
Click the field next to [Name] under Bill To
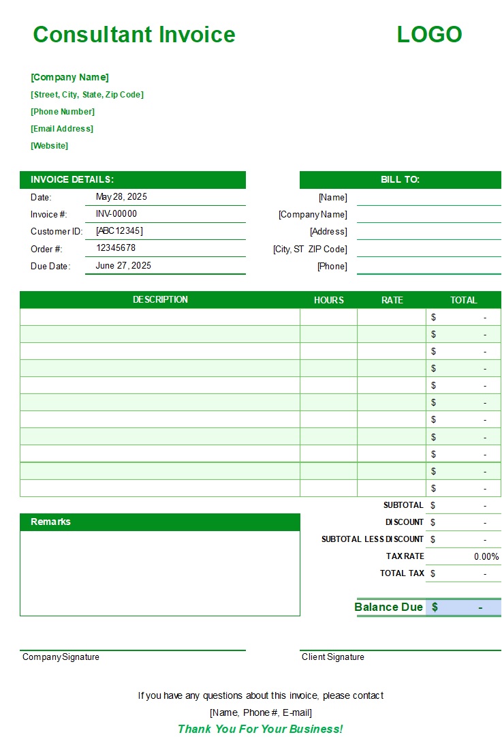click(428, 197)
